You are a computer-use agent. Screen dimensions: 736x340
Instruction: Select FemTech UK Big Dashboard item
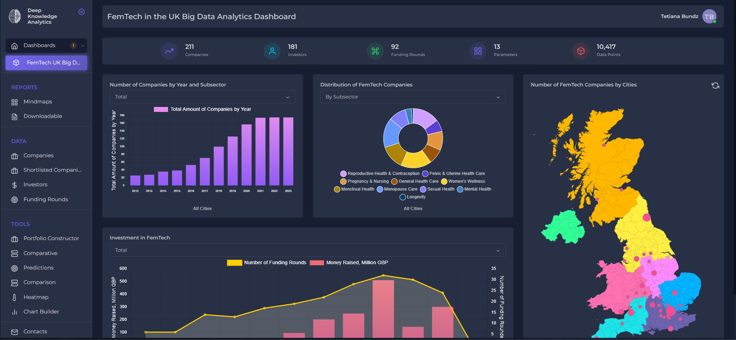46,63
